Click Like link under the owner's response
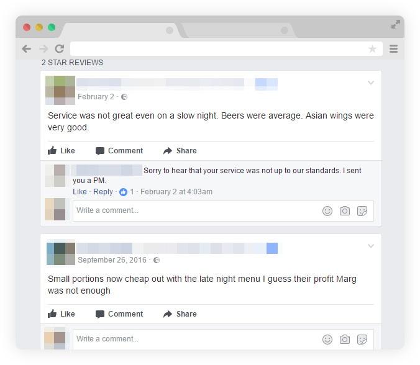 (80, 192)
